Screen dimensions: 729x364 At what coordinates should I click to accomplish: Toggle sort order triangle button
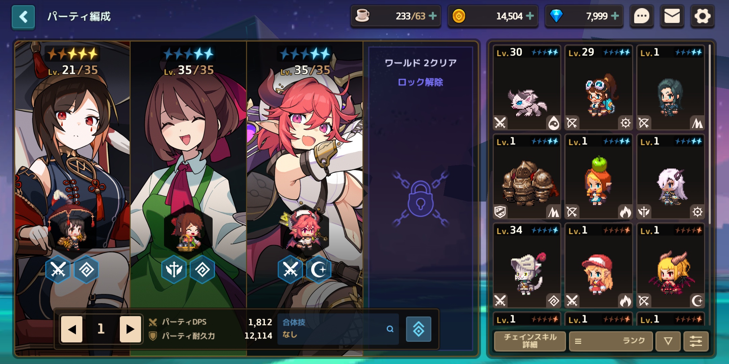pyautogui.click(x=668, y=341)
